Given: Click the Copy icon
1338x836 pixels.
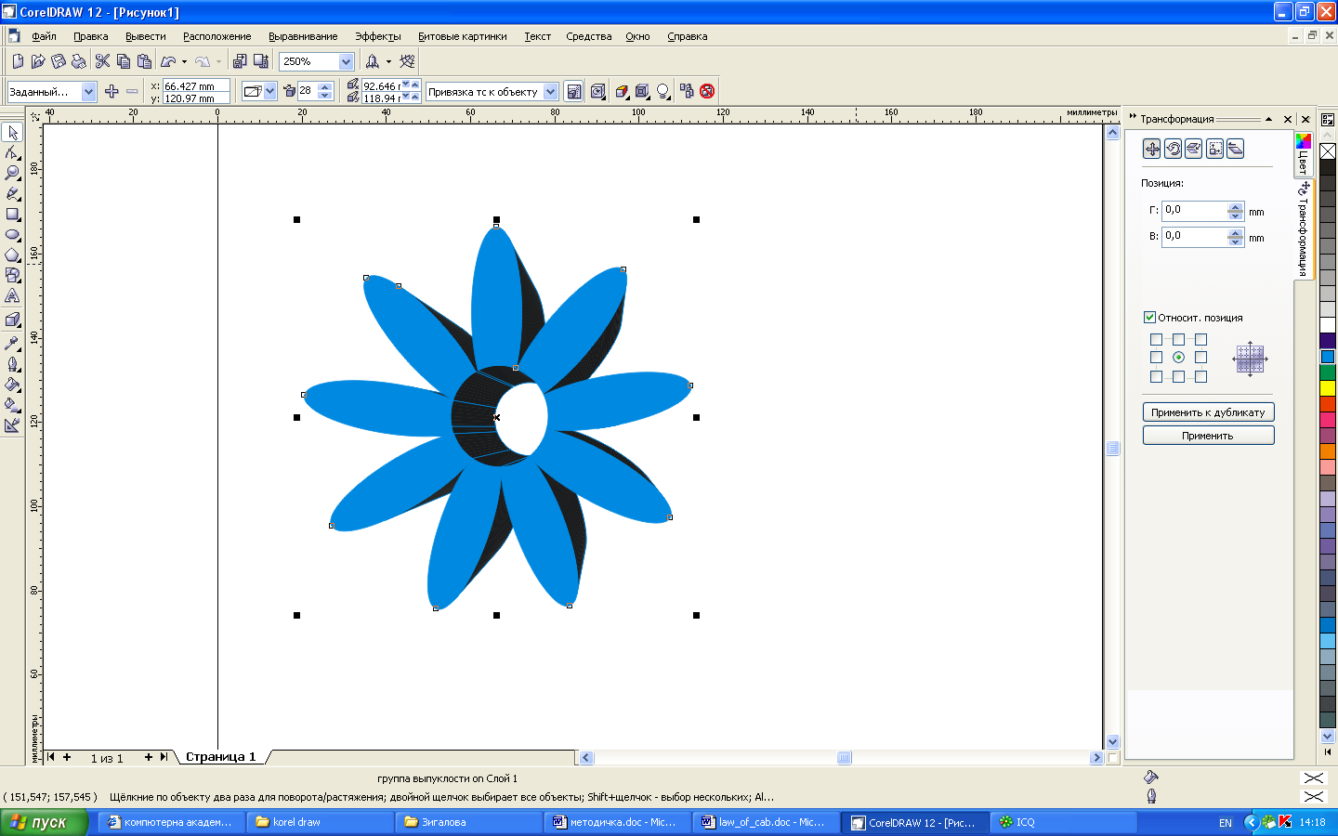Looking at the screenshot, I should click(x=124, y=61).
